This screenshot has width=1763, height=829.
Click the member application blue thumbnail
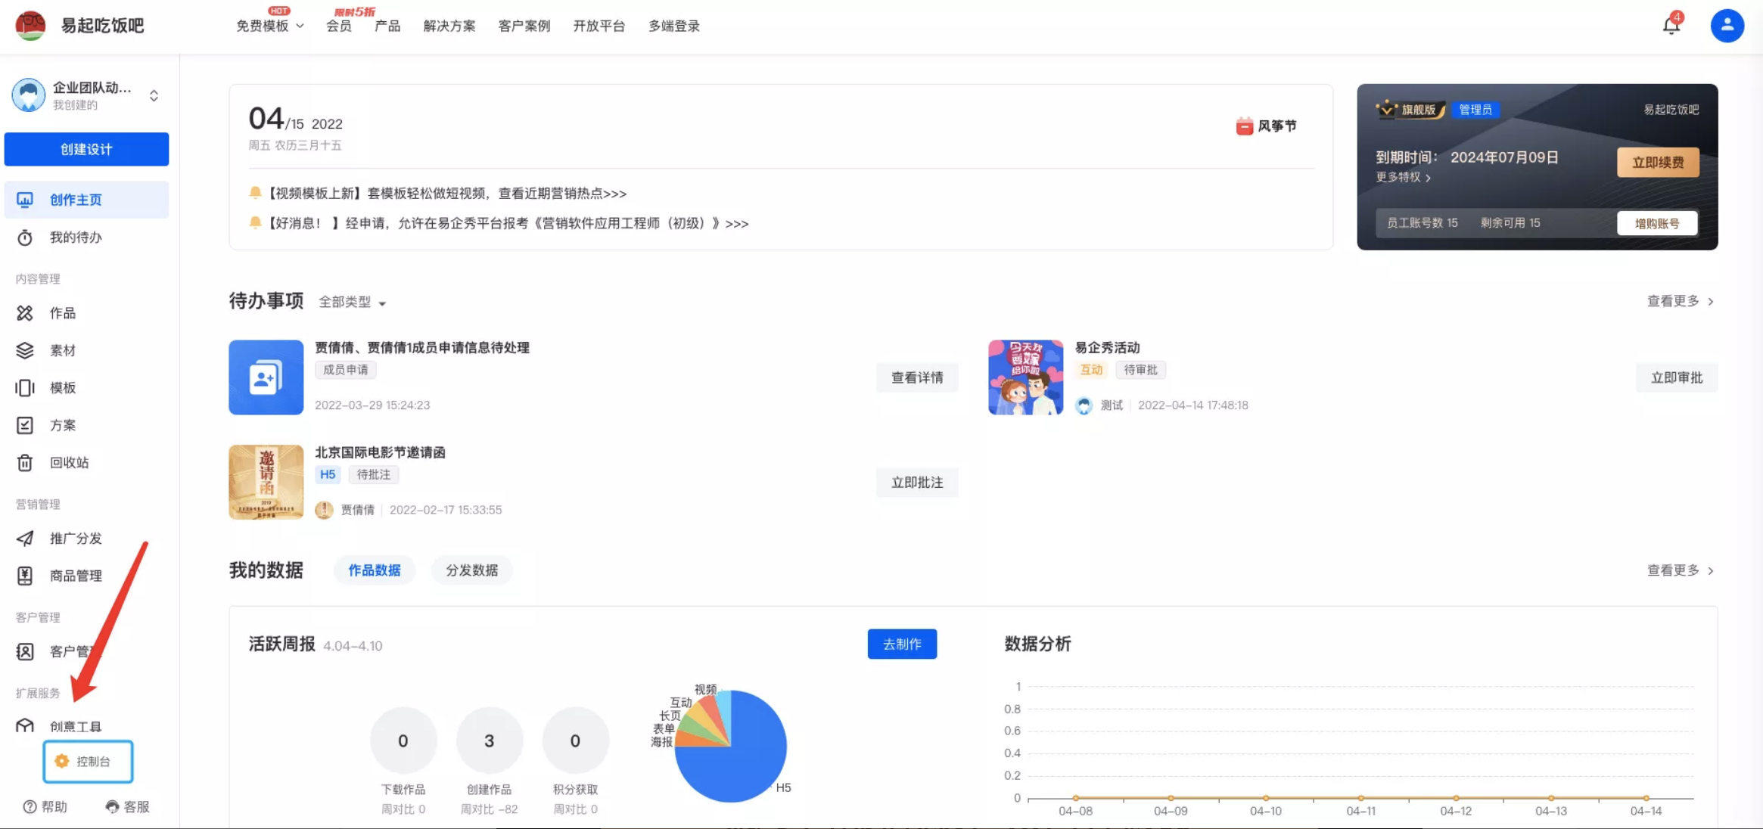266,377
